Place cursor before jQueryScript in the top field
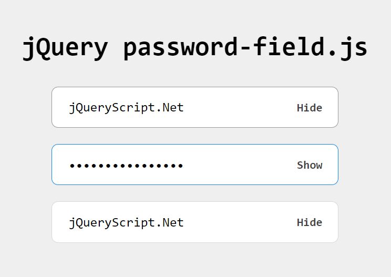391x277 pixels. [x=68, y=108]
